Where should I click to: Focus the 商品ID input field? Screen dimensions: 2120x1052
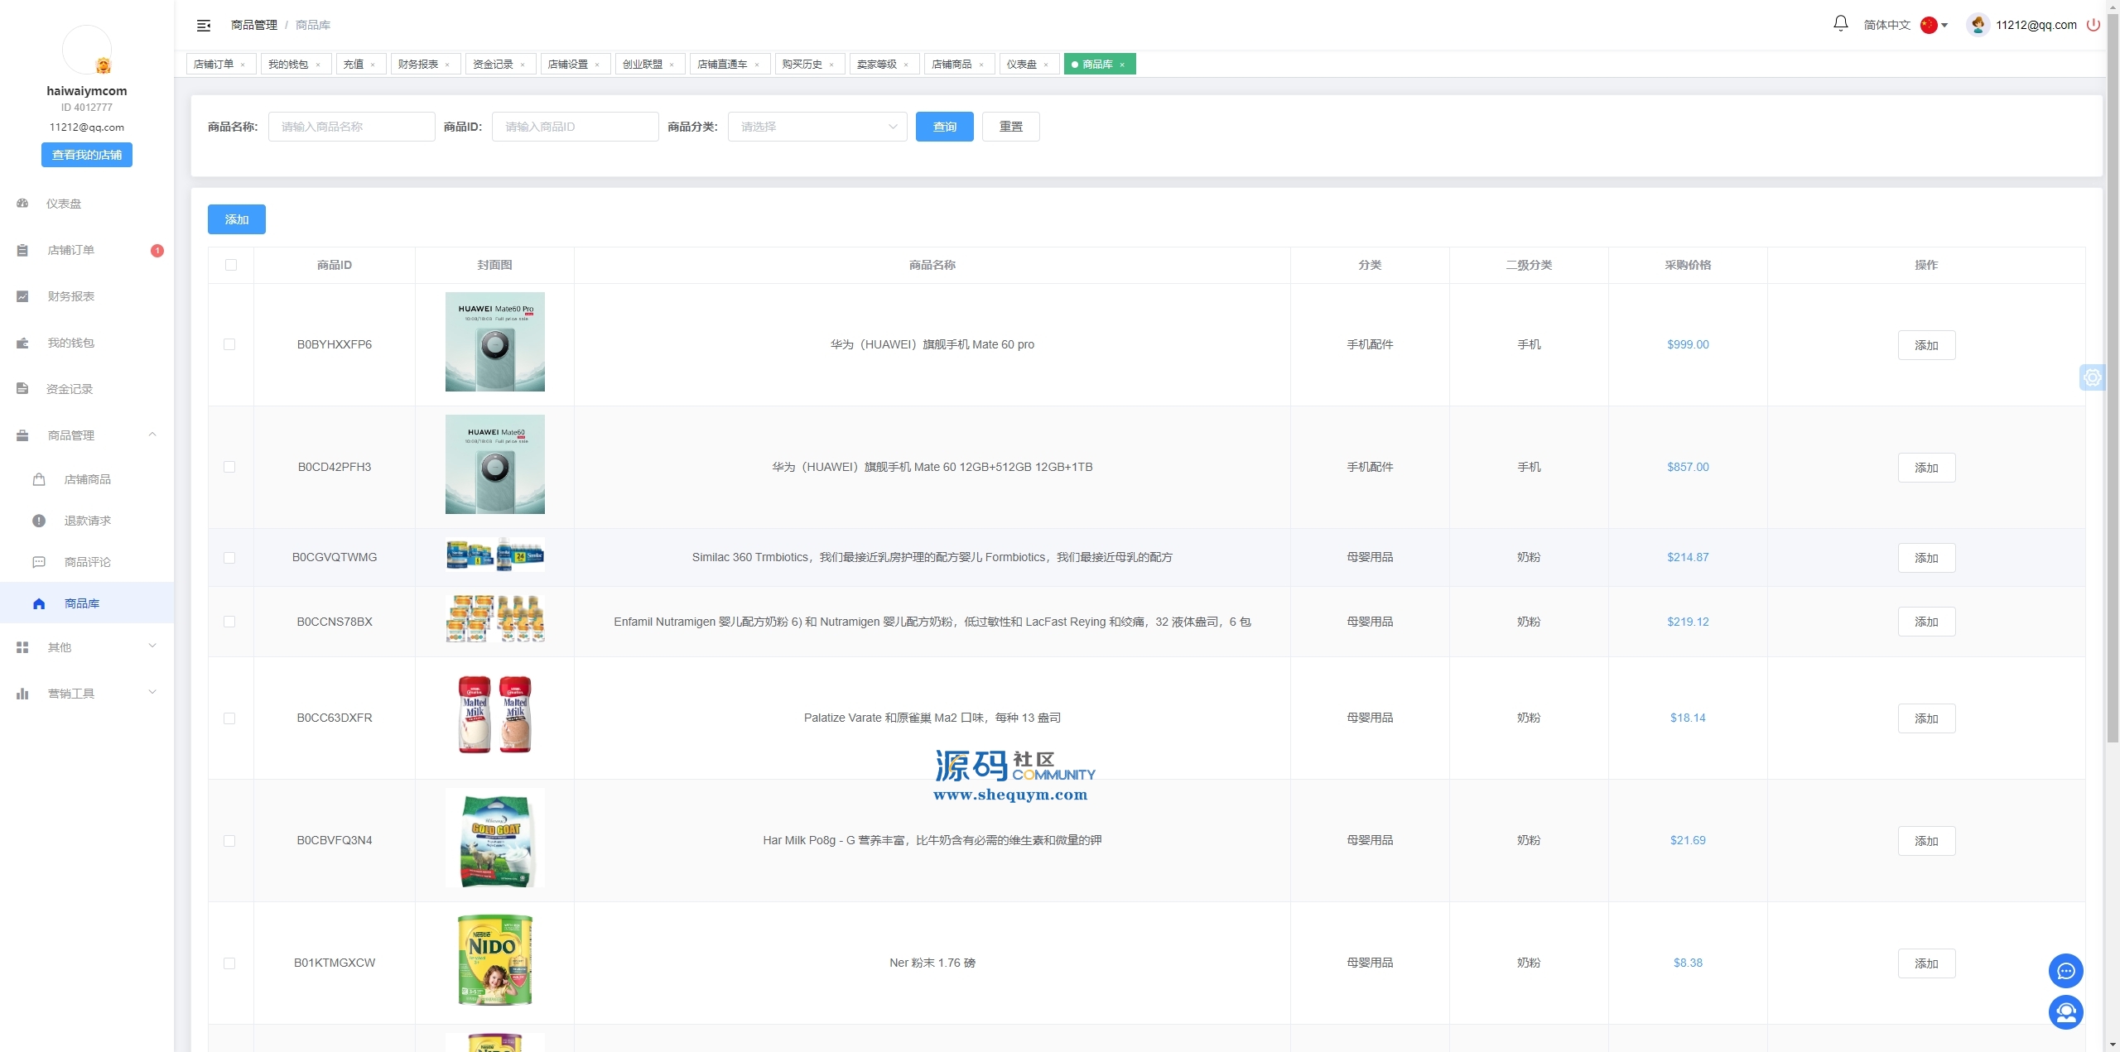(575, 127)
